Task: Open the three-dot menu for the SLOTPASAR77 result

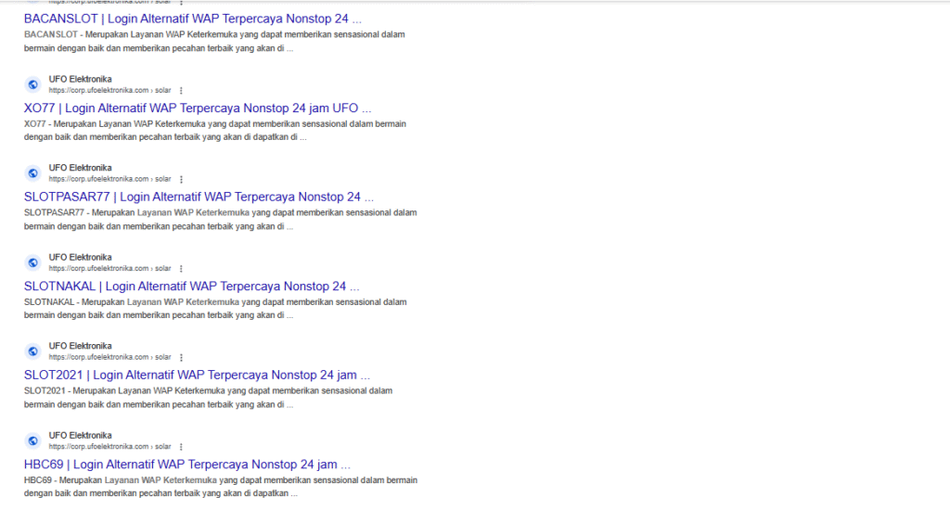Action: click(181, 180)
